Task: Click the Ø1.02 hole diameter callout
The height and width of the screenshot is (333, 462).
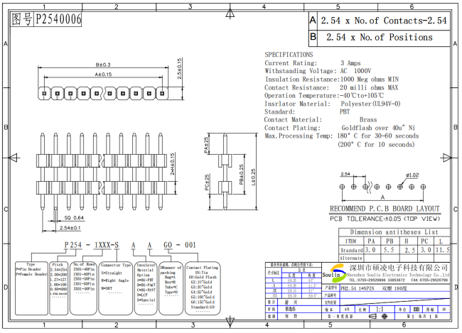Action: click(x=412, y=175)
